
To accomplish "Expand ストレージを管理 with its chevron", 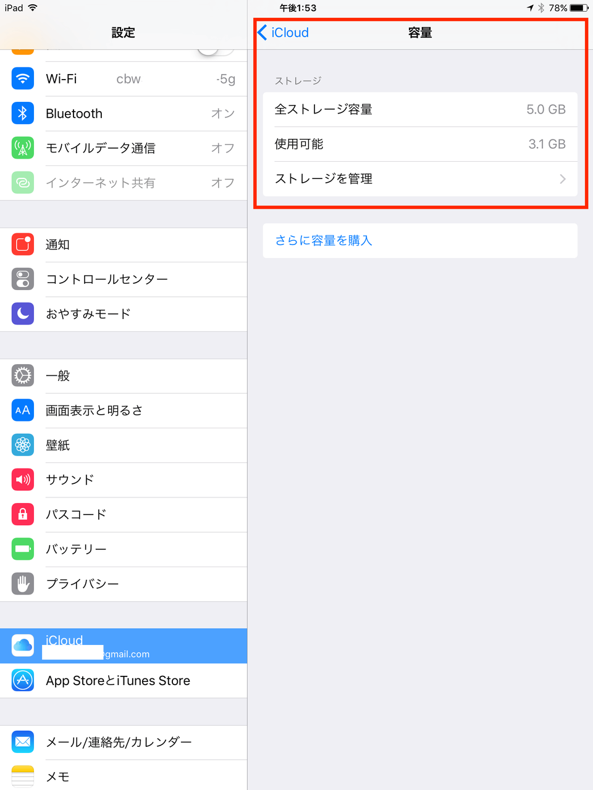I will (x=562, y=179).
